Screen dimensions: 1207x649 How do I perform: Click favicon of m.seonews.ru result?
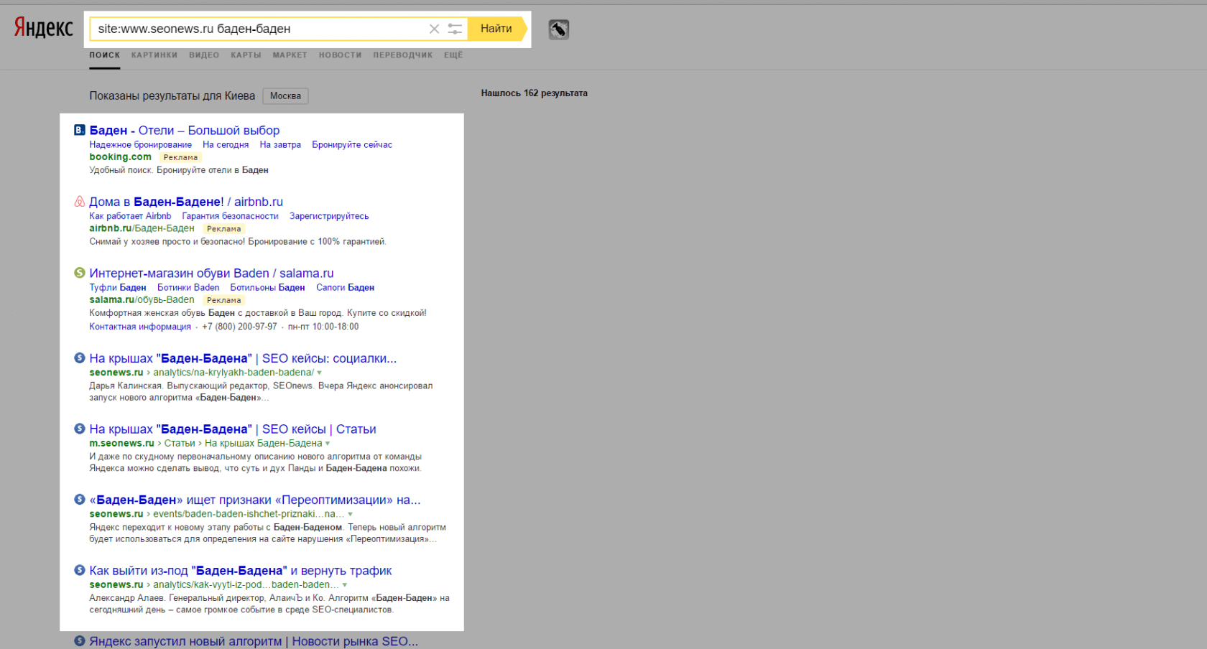tap(80, 428)
